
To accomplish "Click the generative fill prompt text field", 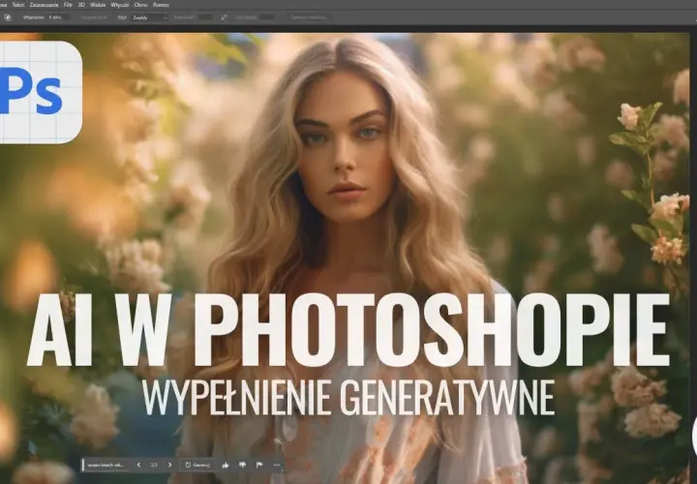I will click(x=107, y=465).
